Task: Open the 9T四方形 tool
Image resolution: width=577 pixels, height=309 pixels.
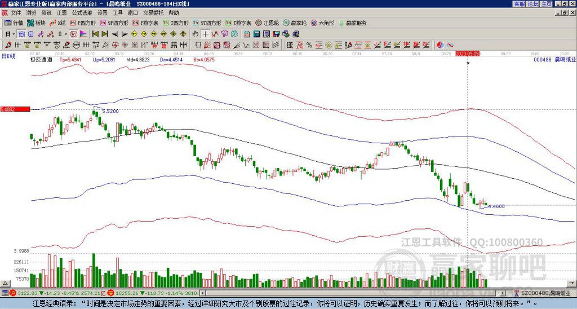Action: point(207,23)
